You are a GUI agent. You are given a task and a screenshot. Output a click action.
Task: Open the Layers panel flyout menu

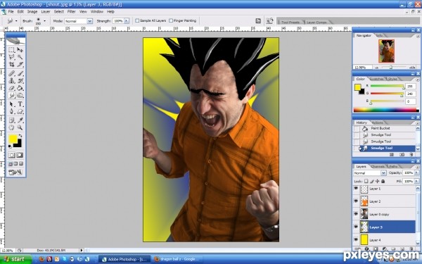(x=418, y=167)
